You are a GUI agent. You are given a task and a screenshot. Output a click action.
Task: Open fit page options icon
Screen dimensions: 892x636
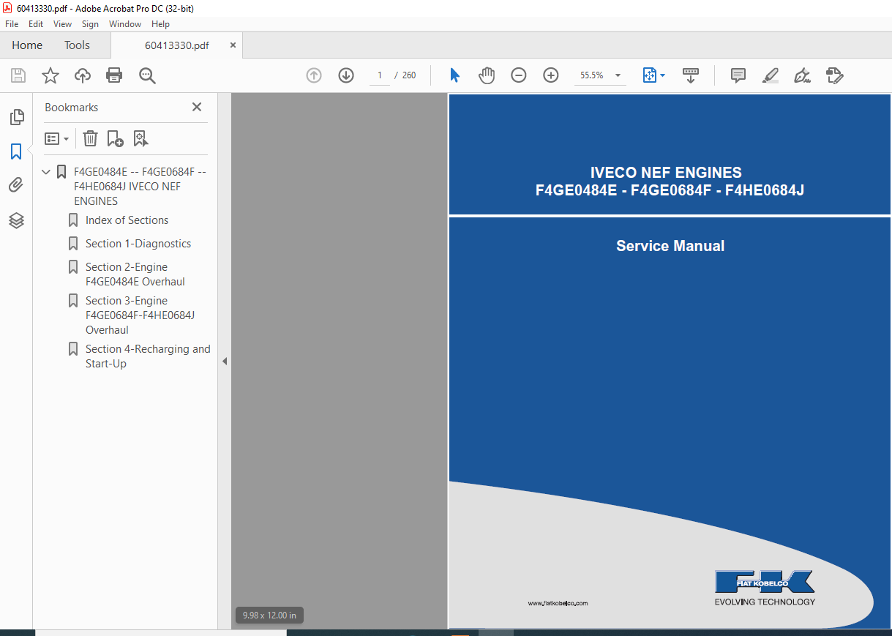653,75
